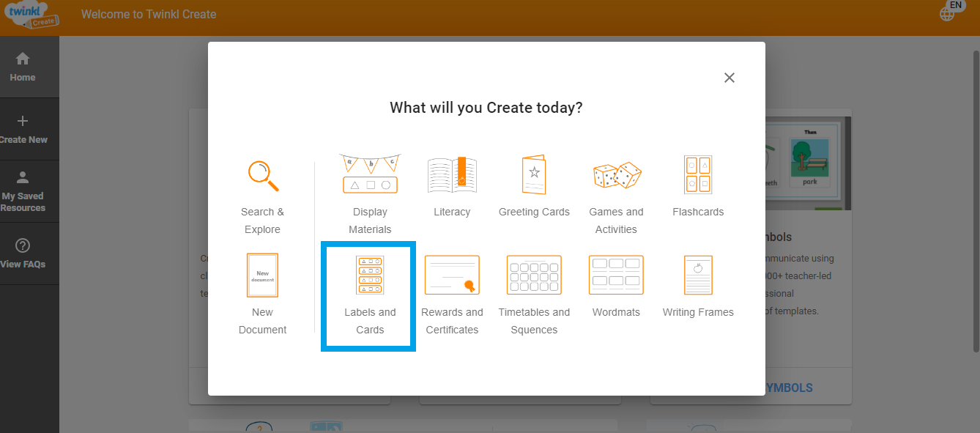
Task: Select the Games and Activities dice icon
Action: (616, 175)
